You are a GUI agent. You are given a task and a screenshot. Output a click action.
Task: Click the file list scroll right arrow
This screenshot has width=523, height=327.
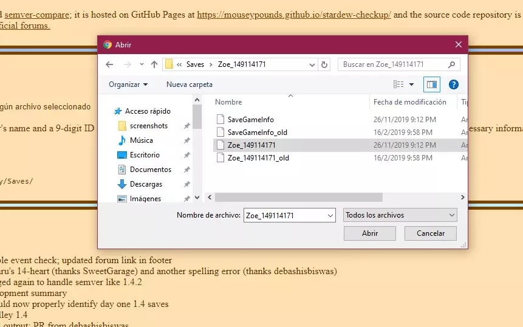pos(463,197)
